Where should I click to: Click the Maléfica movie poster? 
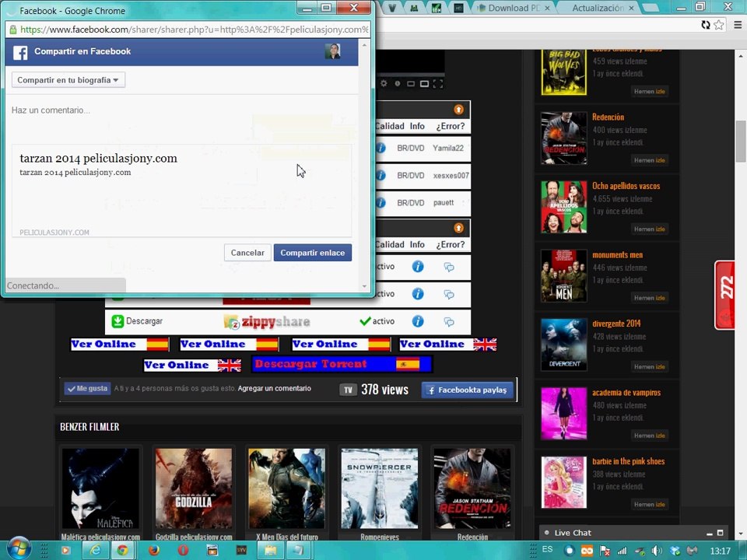101,488
